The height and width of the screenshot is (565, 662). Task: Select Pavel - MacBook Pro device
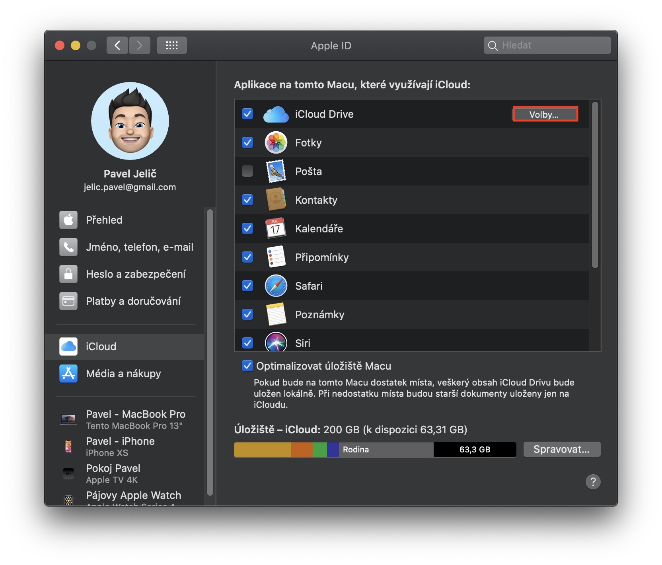pyautogui.click(x=125, y=419)
